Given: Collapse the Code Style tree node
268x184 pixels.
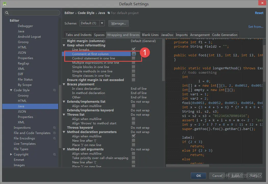Looking at the screenshot, I should pyautogui.click(x=11, y=90).
